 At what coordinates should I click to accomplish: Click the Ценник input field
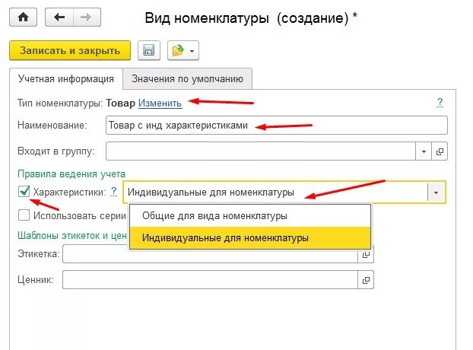(210, 280)
